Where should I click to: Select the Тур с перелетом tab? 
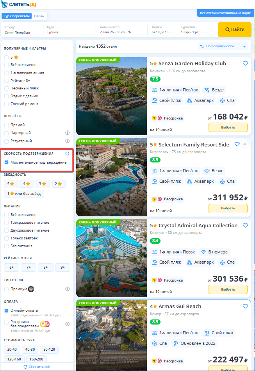tap(17, 16)
